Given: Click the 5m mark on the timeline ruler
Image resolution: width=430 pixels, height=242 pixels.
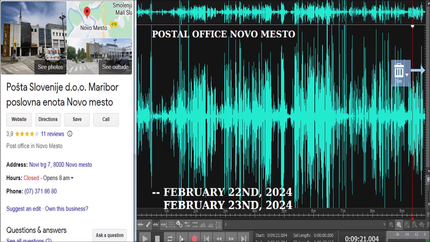Looking at the screenshot, I should (284, 211).
